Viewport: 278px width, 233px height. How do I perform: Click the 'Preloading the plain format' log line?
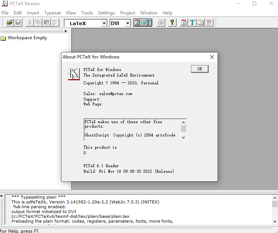92,221
